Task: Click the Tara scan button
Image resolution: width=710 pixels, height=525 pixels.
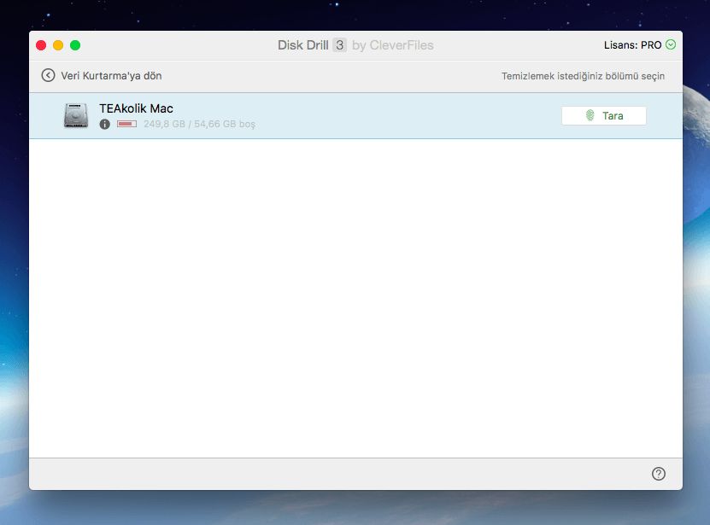Action: [603, 116]
